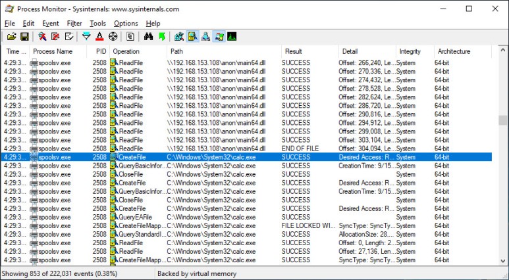This screenshot has width=509, height=280.
Task: Sort by the Result column header
Action: click(309, 51)
